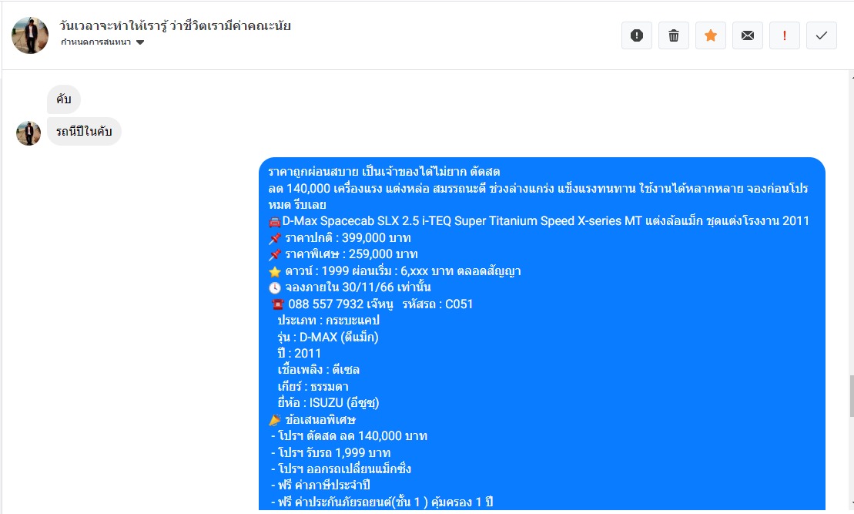Click phone number '088 557 7932' in message
Screen dimensions: 854x514
(x=326, y=304)
